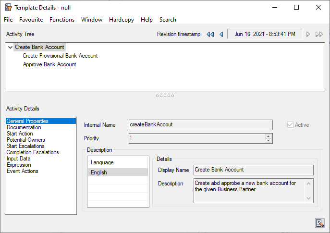This screenshot has width=330, height=233.
Task: Go to the next revision timestamp
Action: click(x=308, y=35)
